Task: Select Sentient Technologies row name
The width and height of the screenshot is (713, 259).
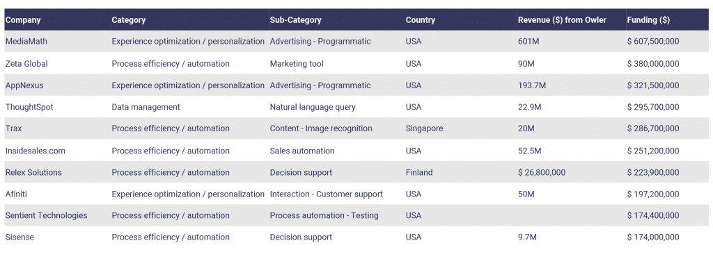Action: coord(47,215)
